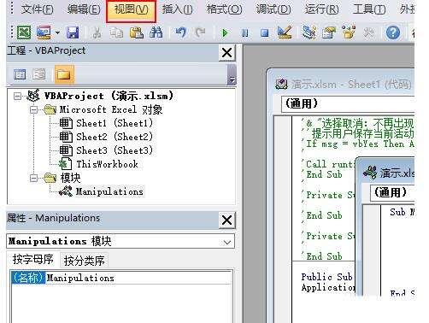This screenshot has width=429, height=323.
Task: Select Sheet2 (Sheet2) in project tree
Action: pyautogui.click(x=115, y=137)
